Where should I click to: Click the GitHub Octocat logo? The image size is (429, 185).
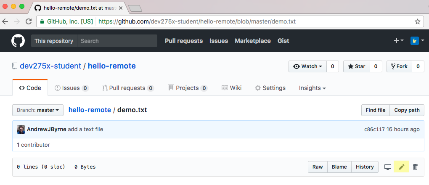pos(18,41)
